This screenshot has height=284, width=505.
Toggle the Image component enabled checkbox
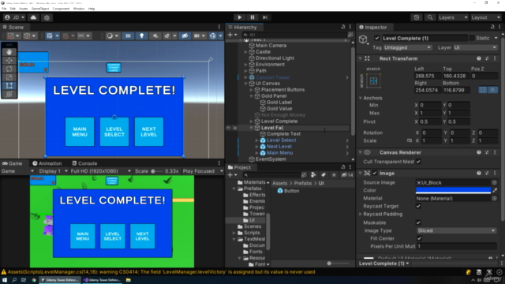pyautogui.click(x=375, y=174)
